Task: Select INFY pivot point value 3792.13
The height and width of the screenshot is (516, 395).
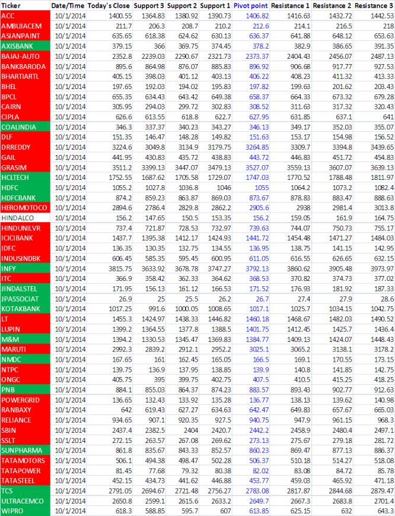Action: 257,268
